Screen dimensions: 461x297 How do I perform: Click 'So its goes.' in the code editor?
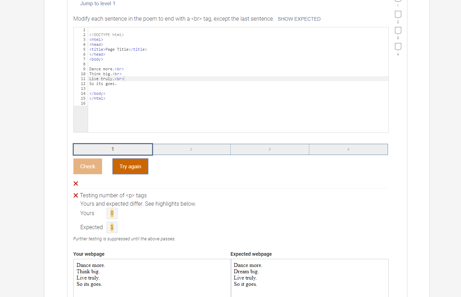(x=103, y=84)
